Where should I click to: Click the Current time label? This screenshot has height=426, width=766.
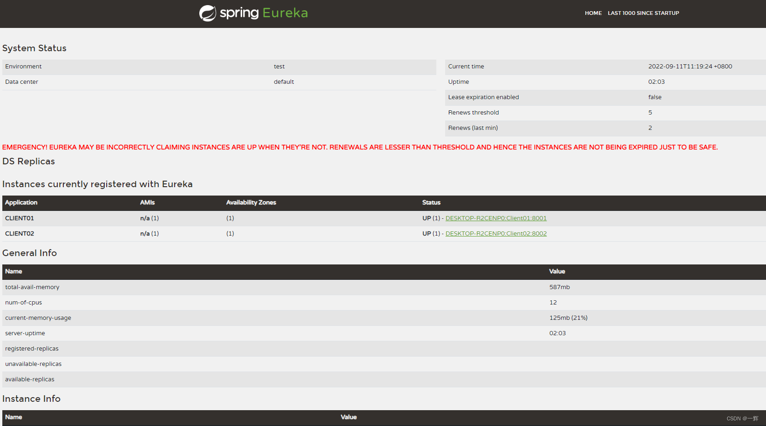click(x=466, y=67)
